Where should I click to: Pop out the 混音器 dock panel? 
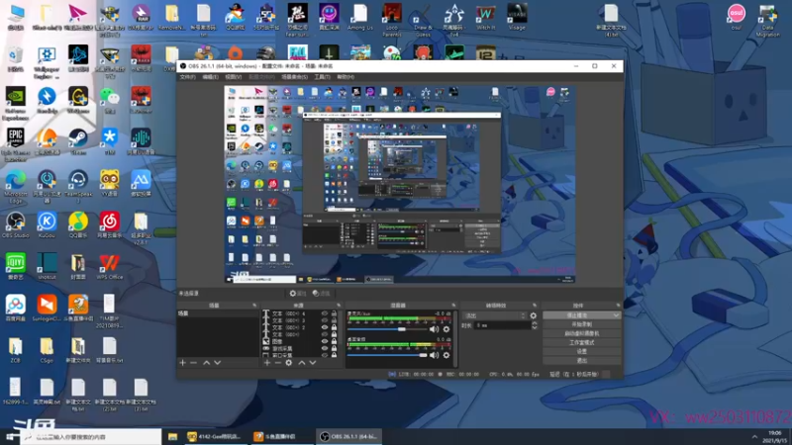[453, 306]
